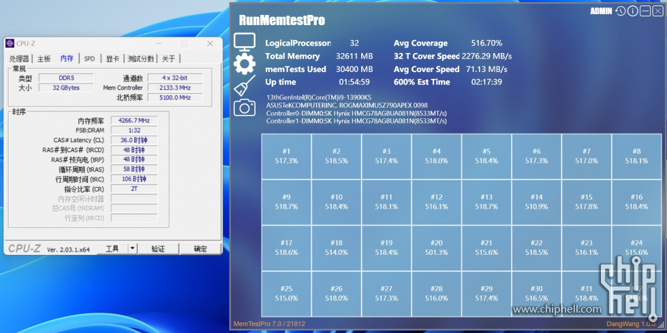
Task: Click the 5100.0 MHz 北桥频率 value
Action: coord(175,98)
